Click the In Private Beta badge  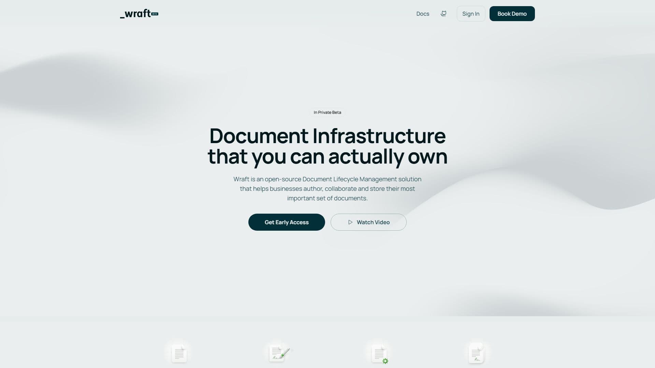click(x=327, y=112)
